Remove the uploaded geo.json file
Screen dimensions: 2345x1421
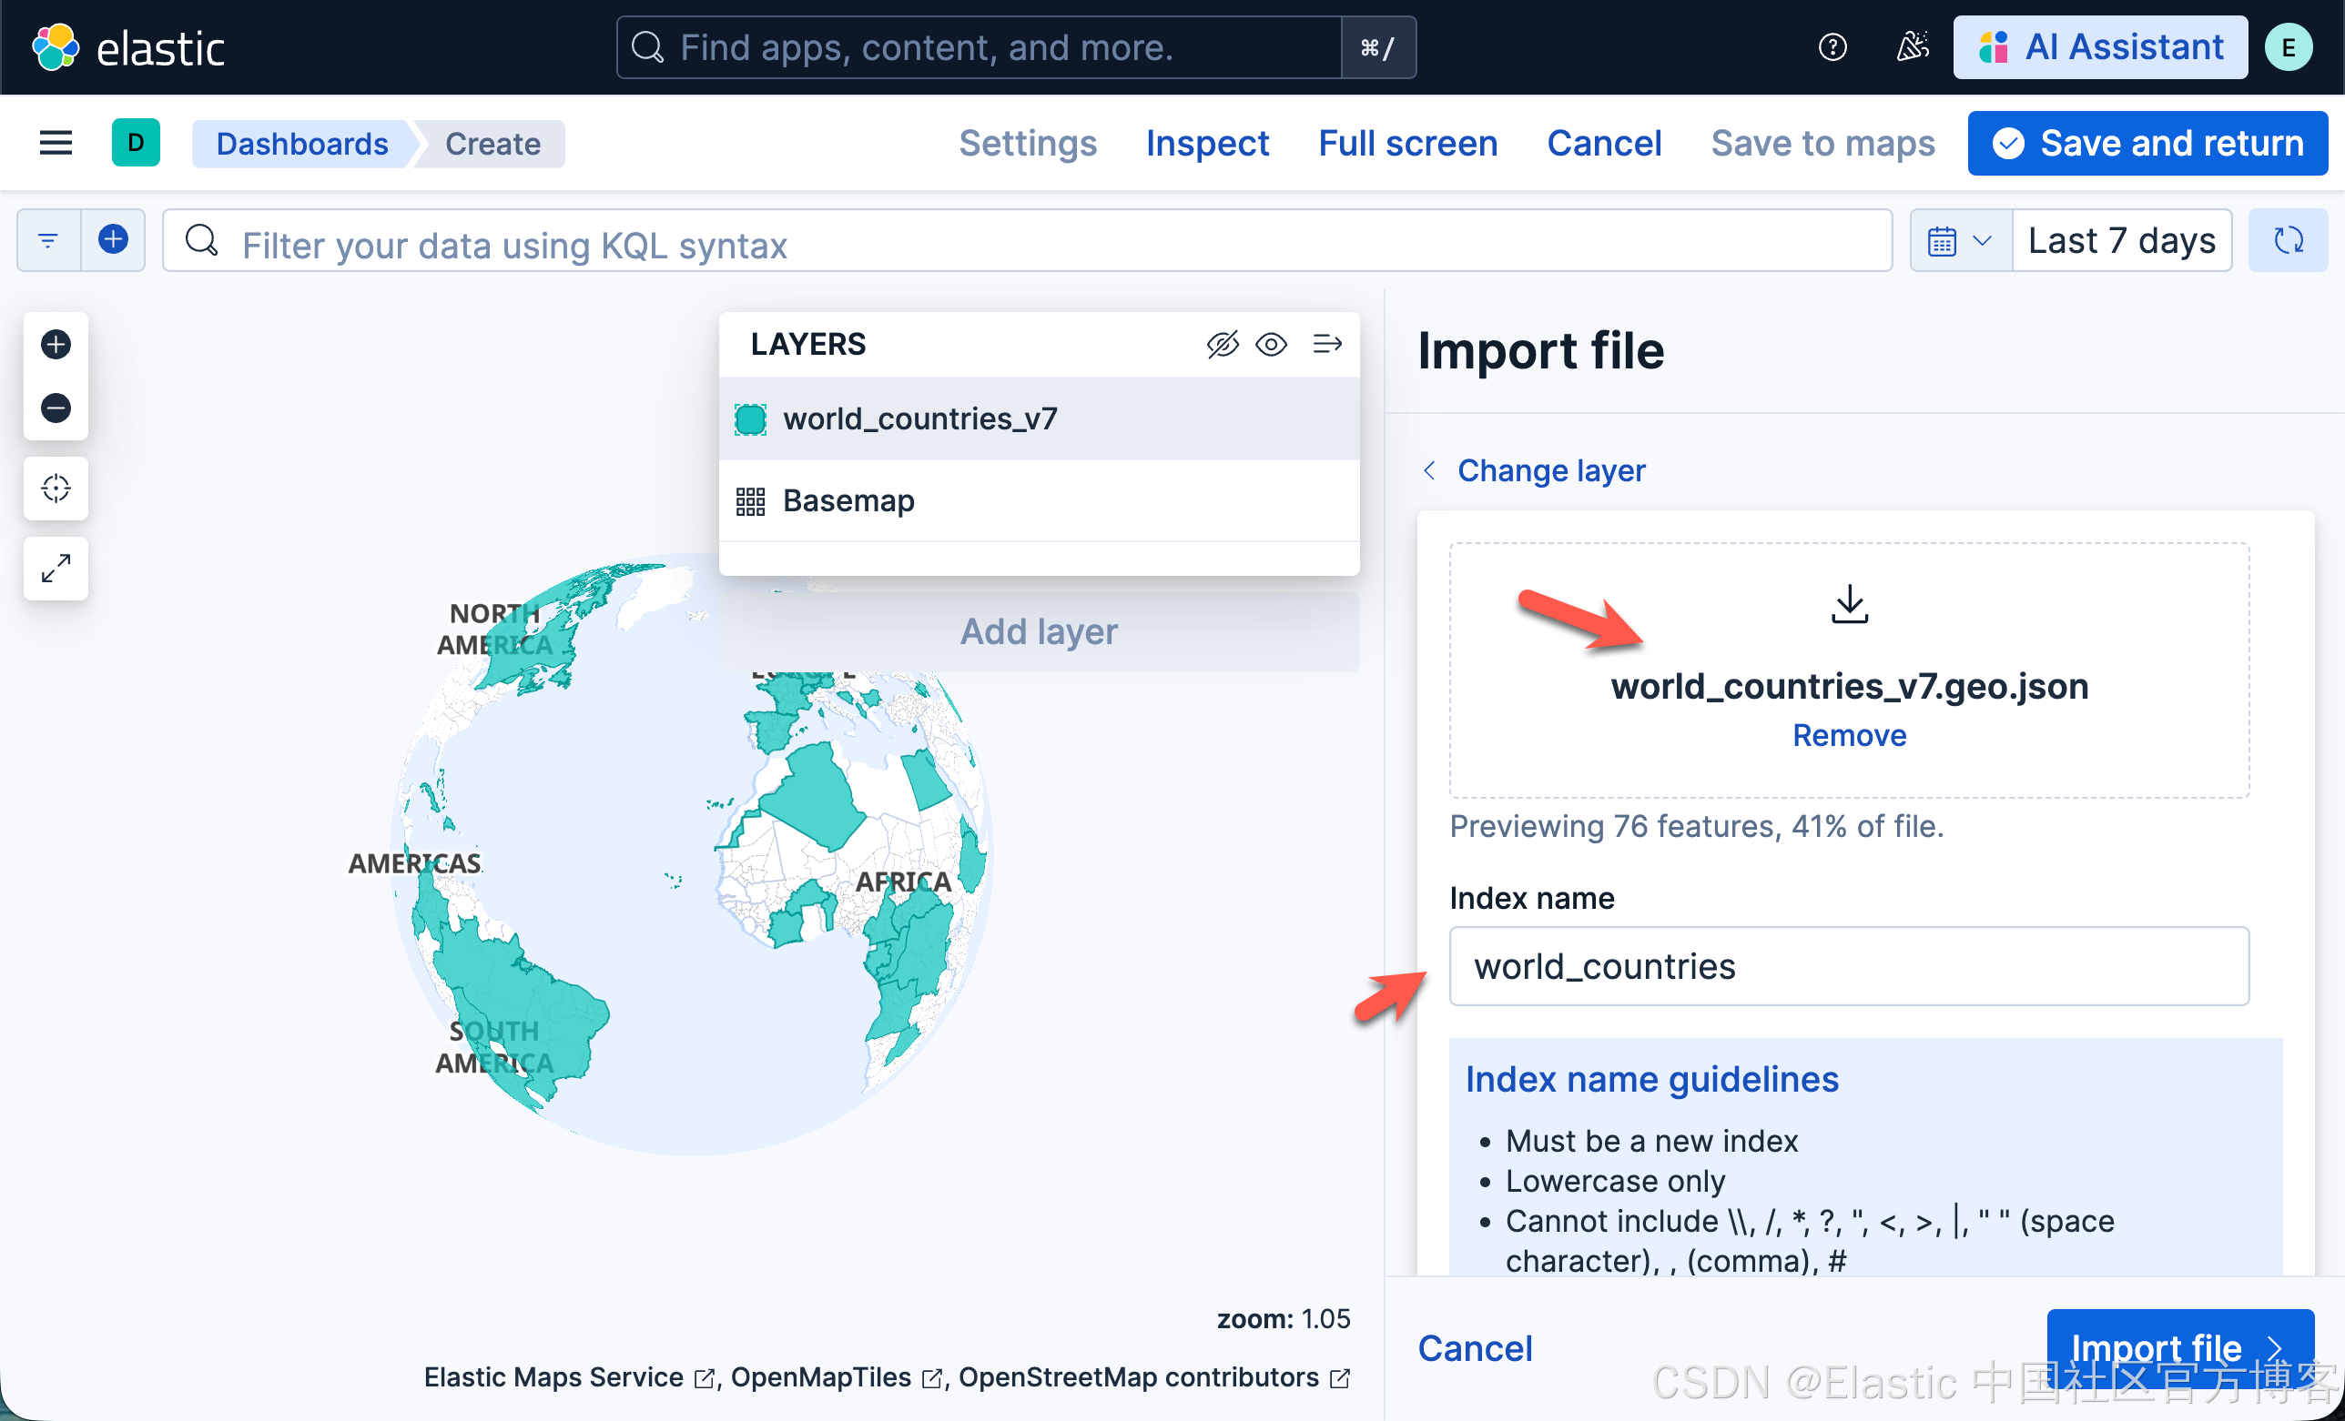[x=1848, y=735]
